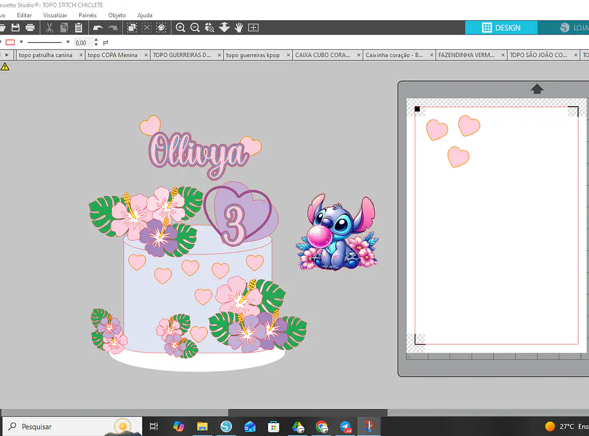Close the topo patrulha canina tab
The width and height of the screenshot is (589, 436).
[81, 55]
